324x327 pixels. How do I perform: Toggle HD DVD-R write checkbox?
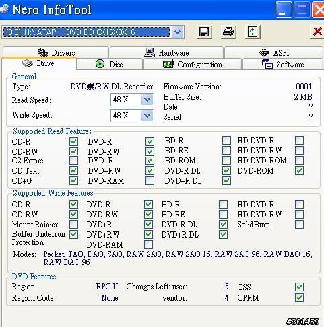tap(299, 204)
